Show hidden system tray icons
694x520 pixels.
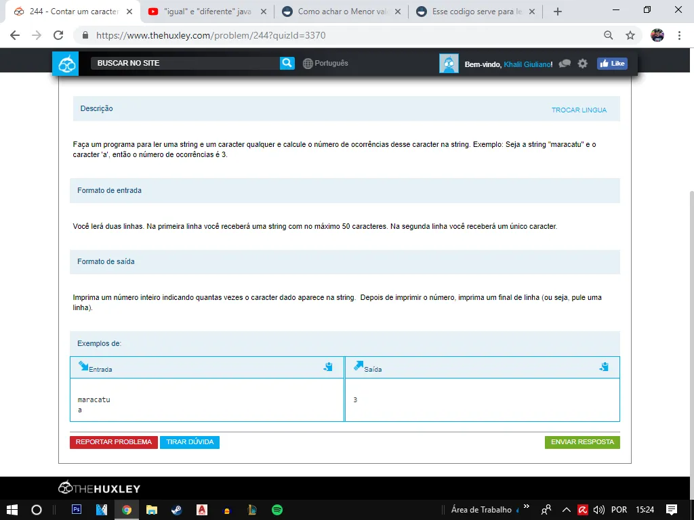[566, 510]
